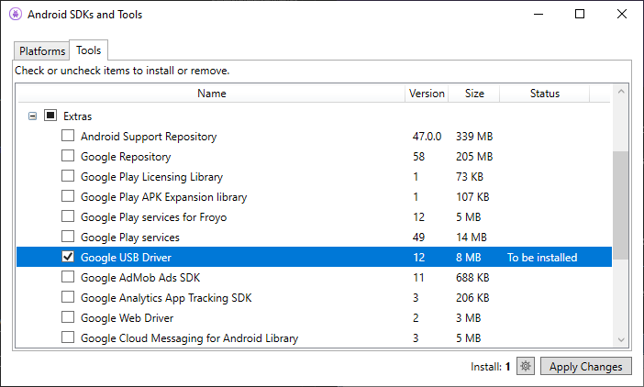Click the Android SDK app icon in title bar
The image size is (644, 387).
pos(15,15)
